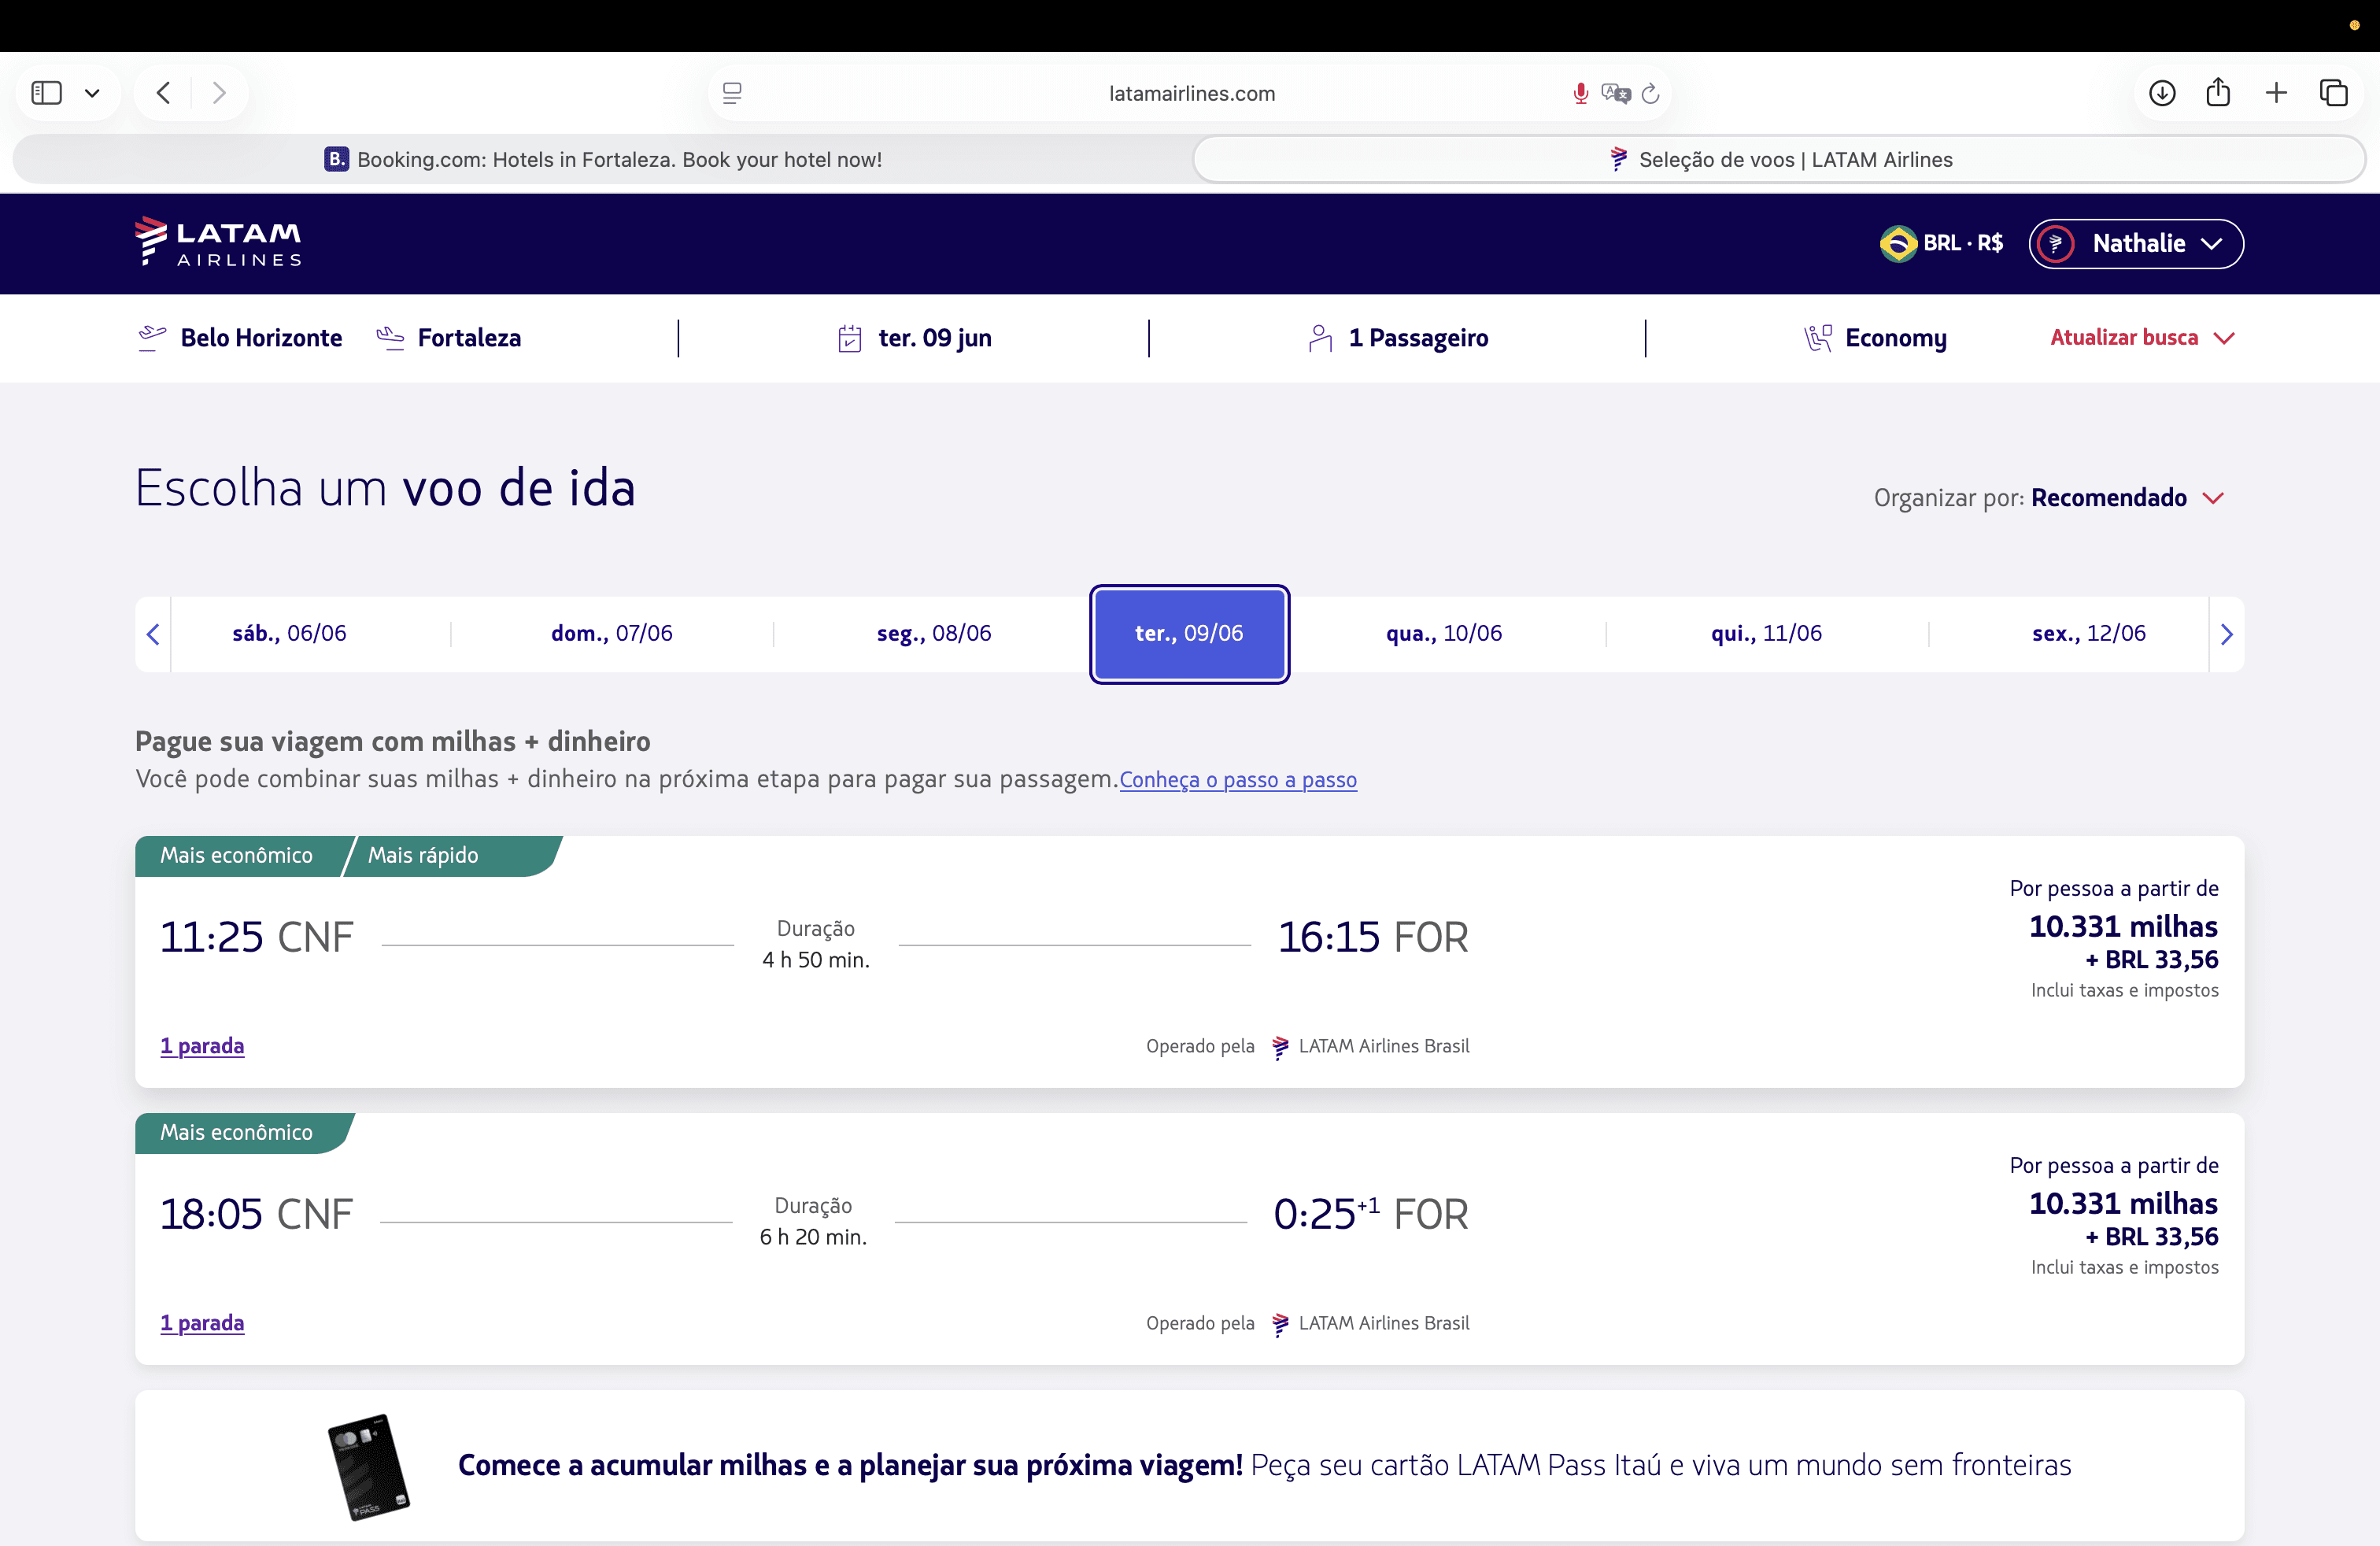Click the LATAM Pass Itaú card image

tap(369, 1466)
